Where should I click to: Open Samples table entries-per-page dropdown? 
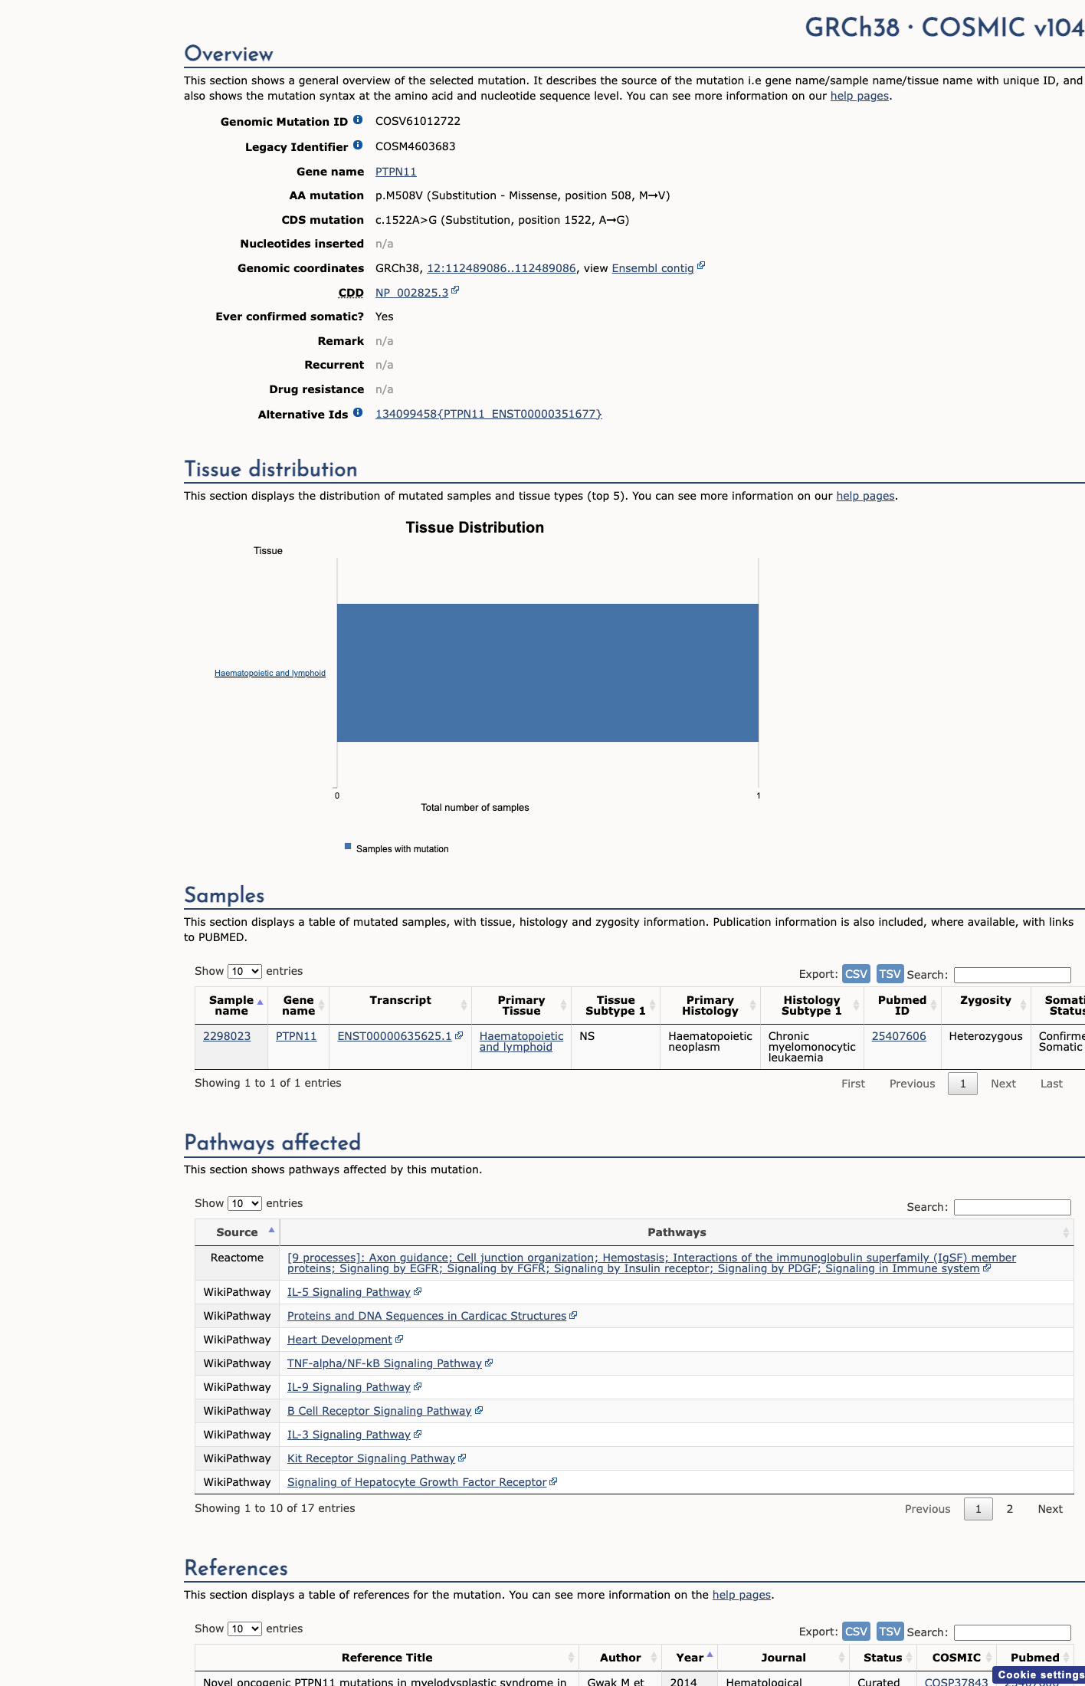245,971
